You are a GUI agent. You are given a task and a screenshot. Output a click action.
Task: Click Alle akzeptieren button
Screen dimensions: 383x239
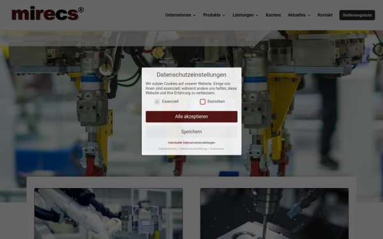191,117
